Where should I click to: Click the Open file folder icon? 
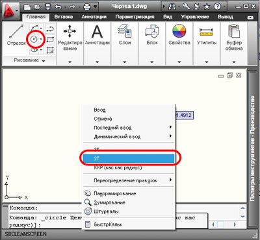point(37,7)
